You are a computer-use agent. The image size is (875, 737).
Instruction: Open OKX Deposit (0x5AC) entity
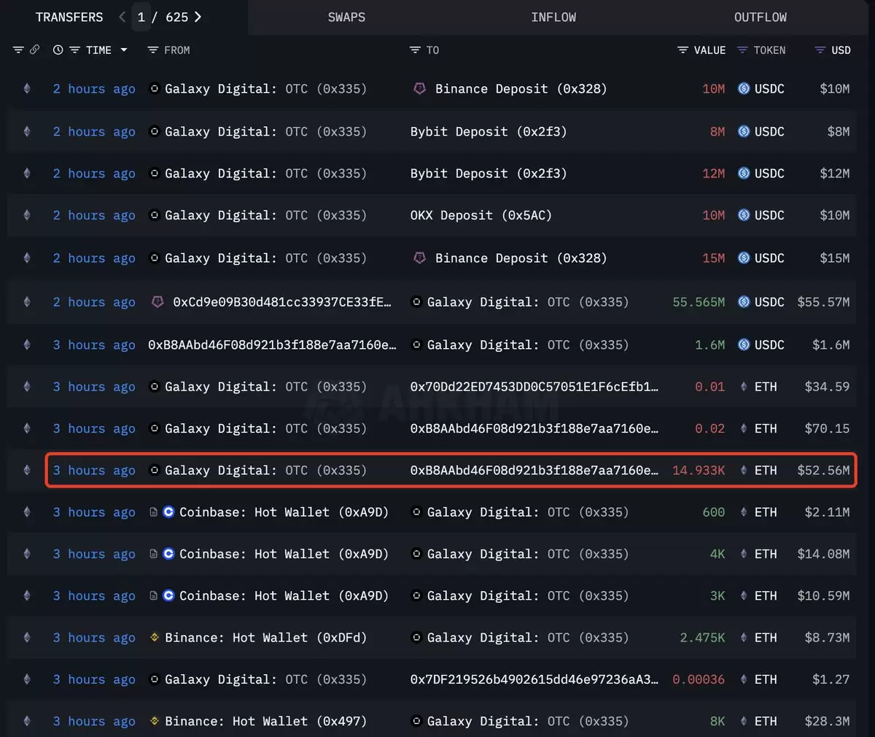(x=481, y=215)
